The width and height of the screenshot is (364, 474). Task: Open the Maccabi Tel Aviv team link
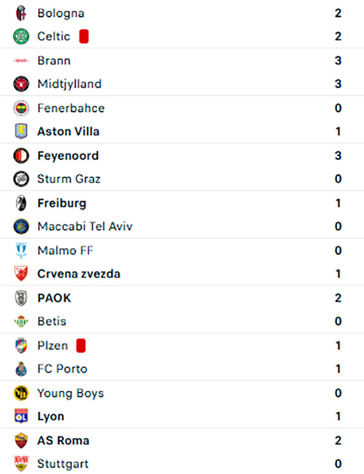85,226
